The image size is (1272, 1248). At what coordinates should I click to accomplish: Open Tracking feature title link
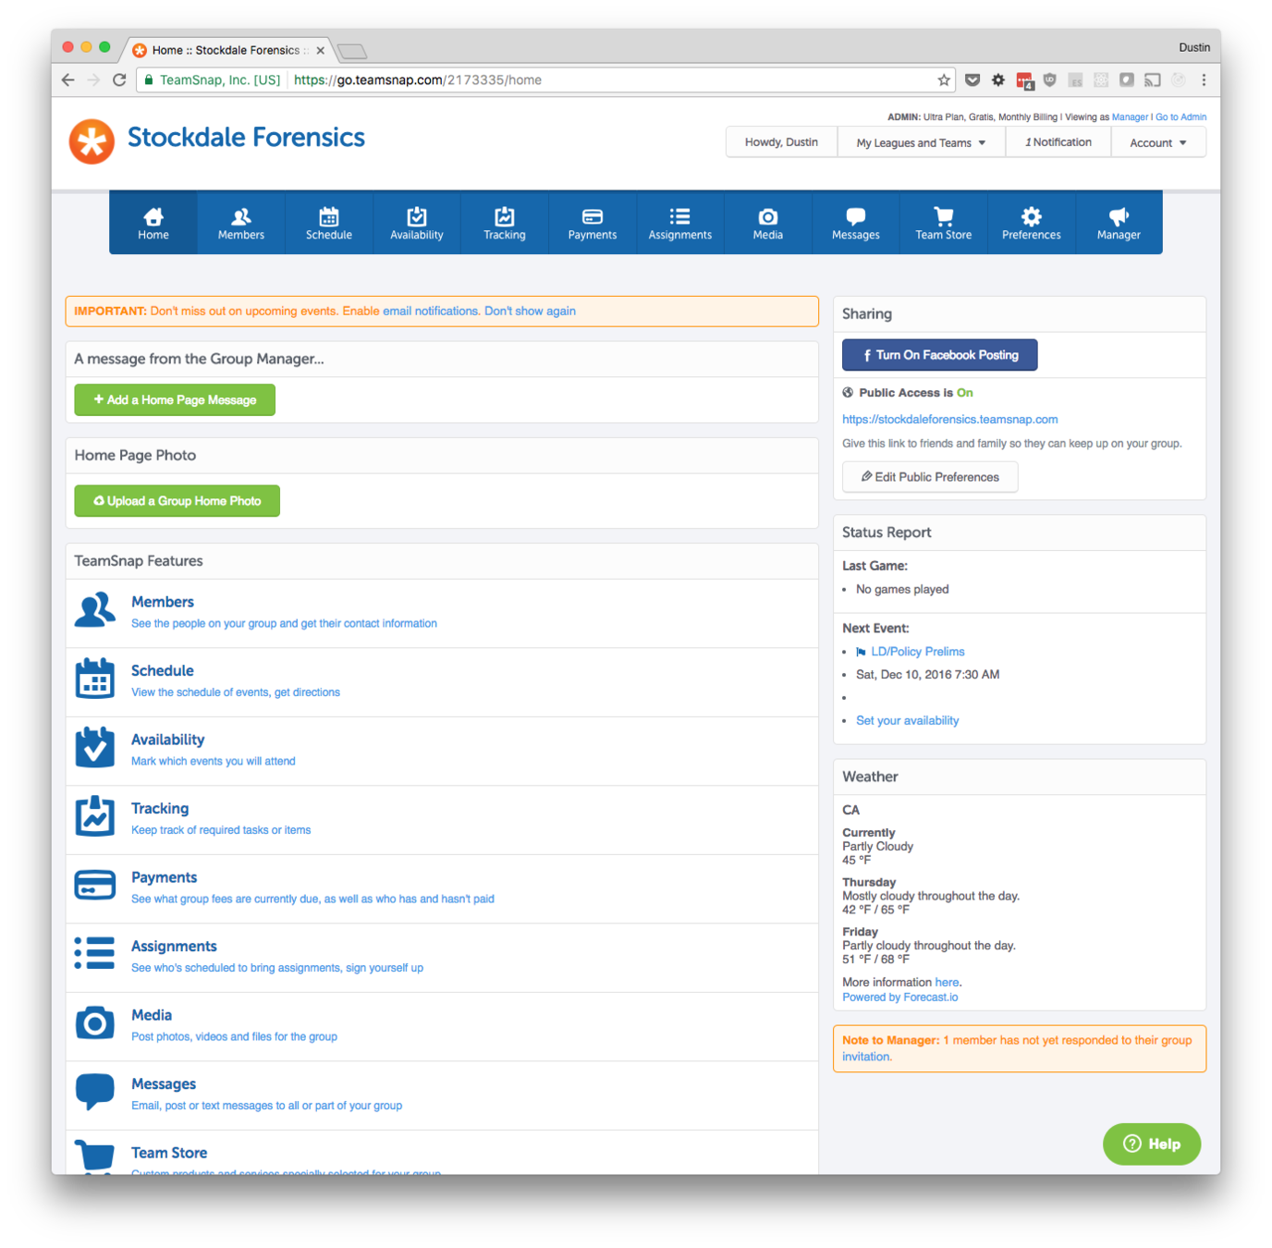click(160, 809)
